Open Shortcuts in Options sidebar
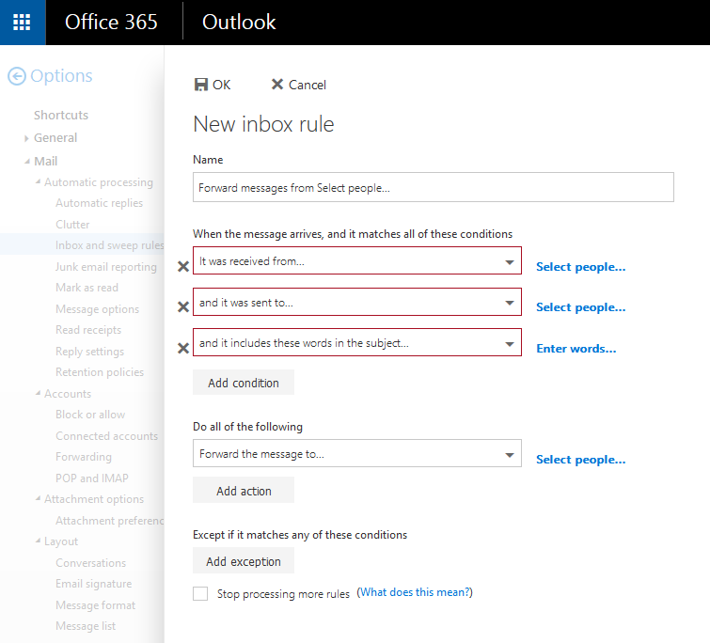This screenshot has width=710, height=643. 61,115
